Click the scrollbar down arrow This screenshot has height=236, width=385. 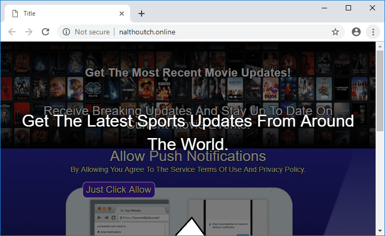point(380,231)
